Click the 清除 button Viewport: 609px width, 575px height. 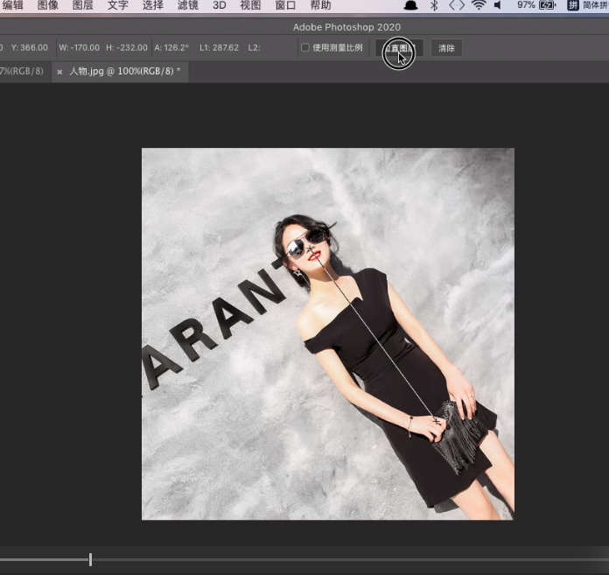(x=446, y=48)
